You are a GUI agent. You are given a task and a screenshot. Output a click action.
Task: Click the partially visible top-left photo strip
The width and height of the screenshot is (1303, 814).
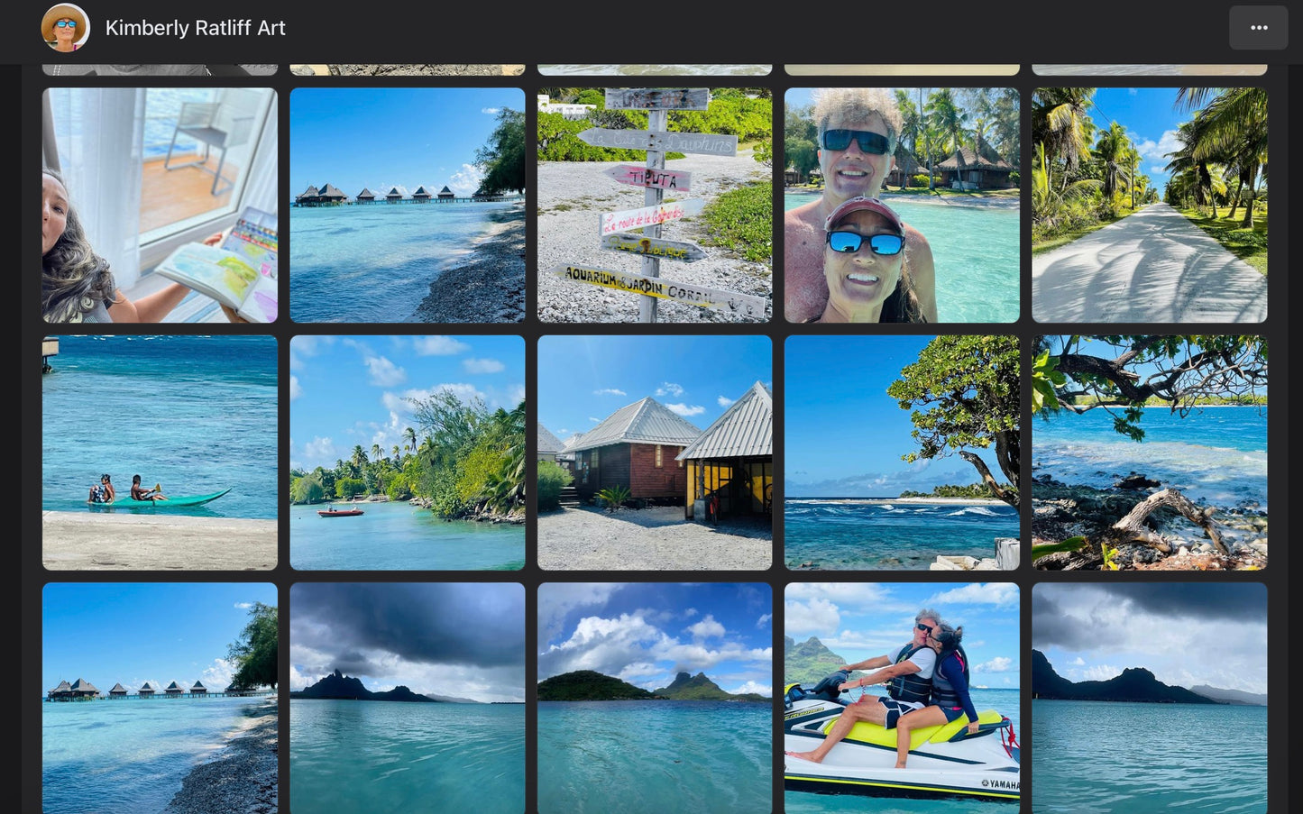(160, 69)
